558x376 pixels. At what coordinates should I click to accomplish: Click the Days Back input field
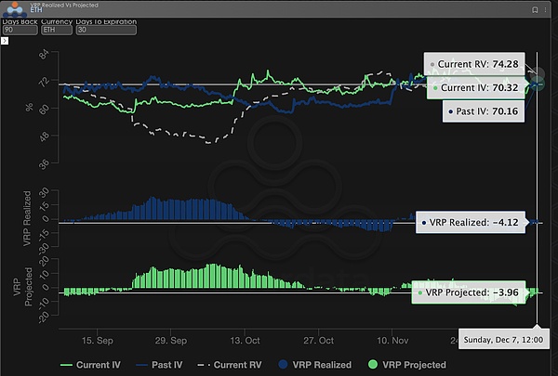pyautogui.click(x=18, y=29)
